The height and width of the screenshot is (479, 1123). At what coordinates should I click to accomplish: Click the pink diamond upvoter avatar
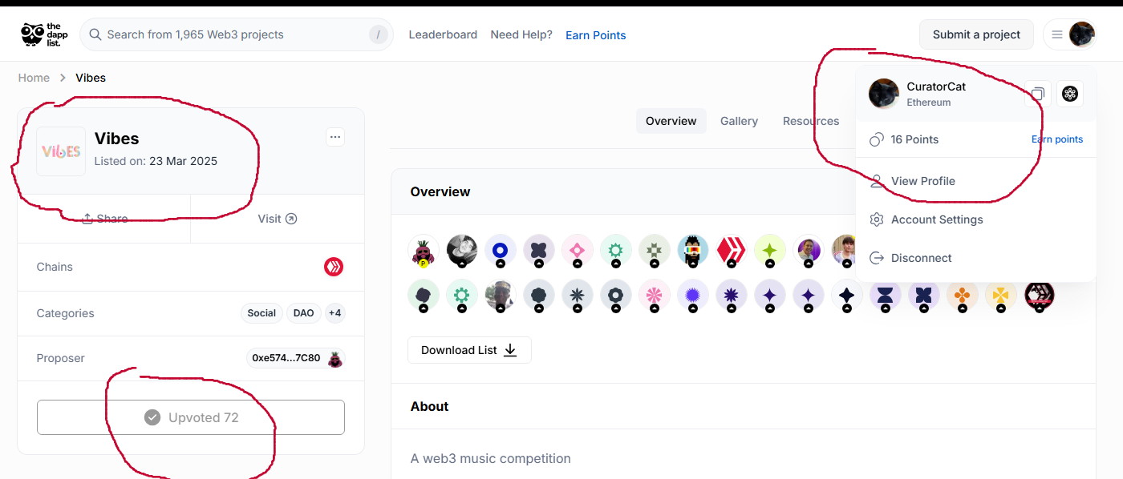point(578,251)
